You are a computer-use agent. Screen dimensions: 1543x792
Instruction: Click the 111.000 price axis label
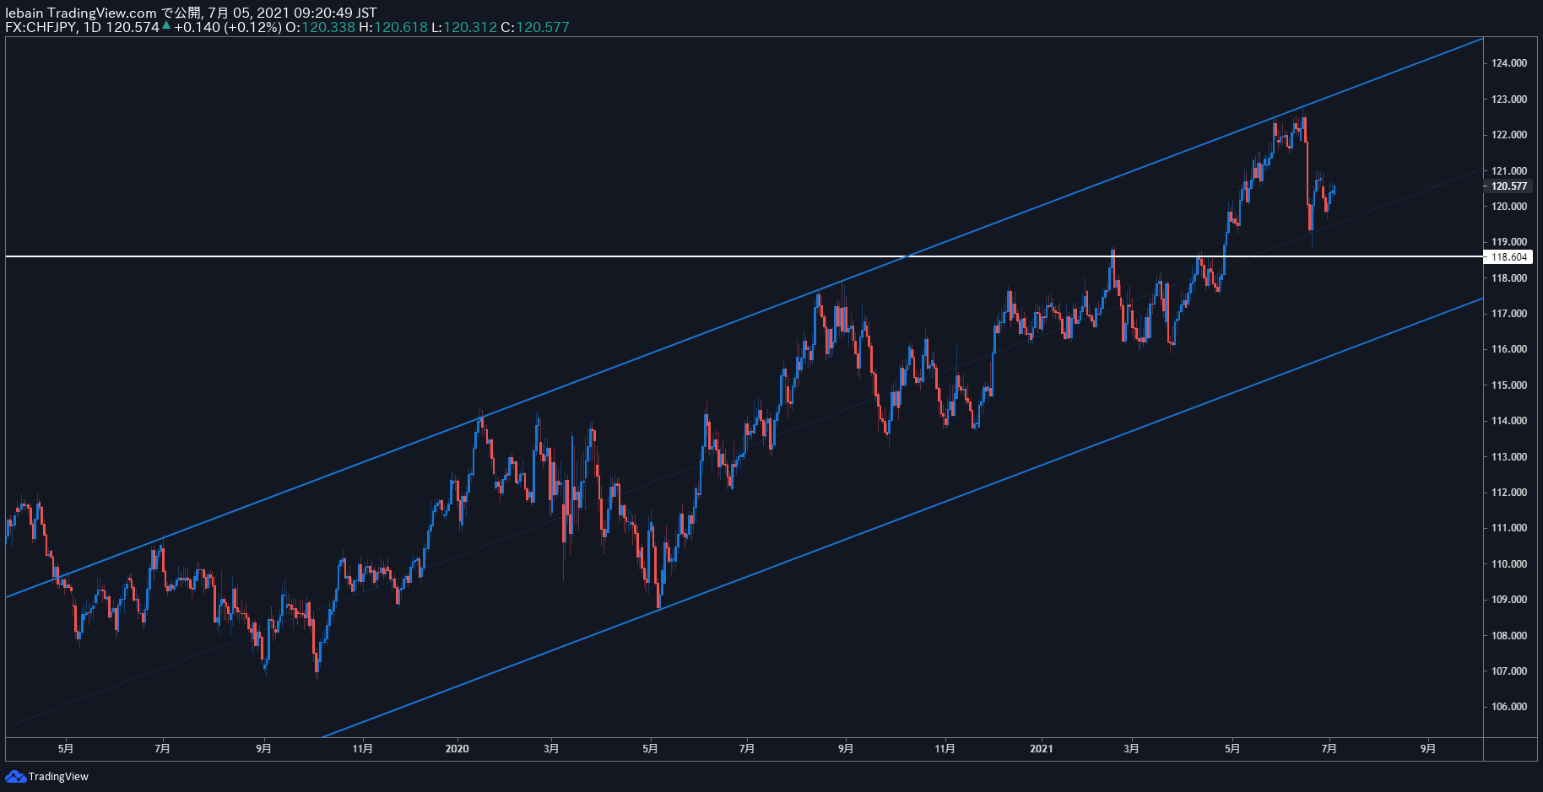point(1509,528)
